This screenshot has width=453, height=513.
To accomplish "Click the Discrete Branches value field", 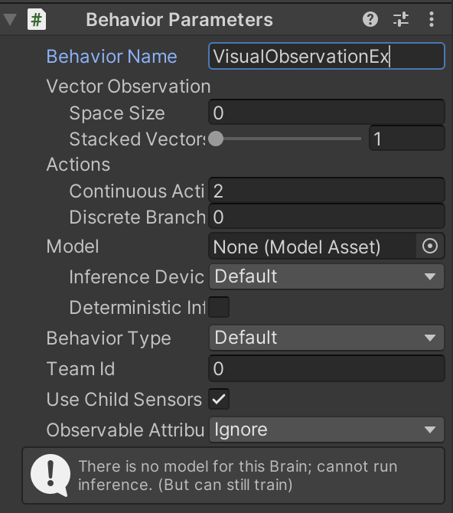I will [327, 217].
